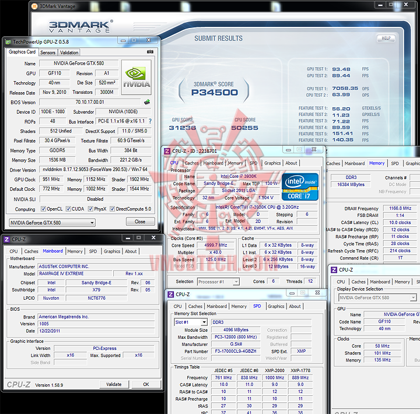Click the GPU-Z screenshot camera icon

pos(150,52)
